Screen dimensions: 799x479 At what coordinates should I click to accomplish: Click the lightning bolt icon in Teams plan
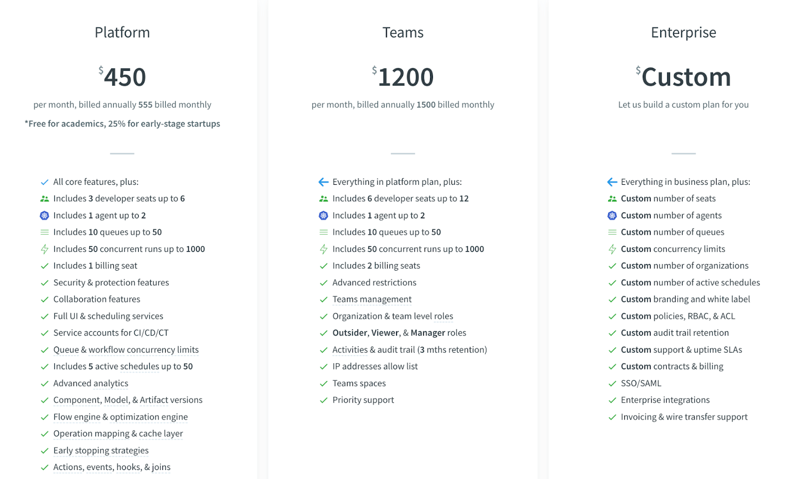(x=324, y=249)
